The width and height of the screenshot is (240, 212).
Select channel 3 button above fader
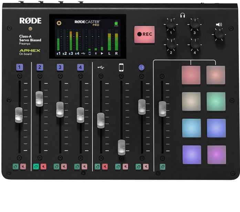click(60, 67)
